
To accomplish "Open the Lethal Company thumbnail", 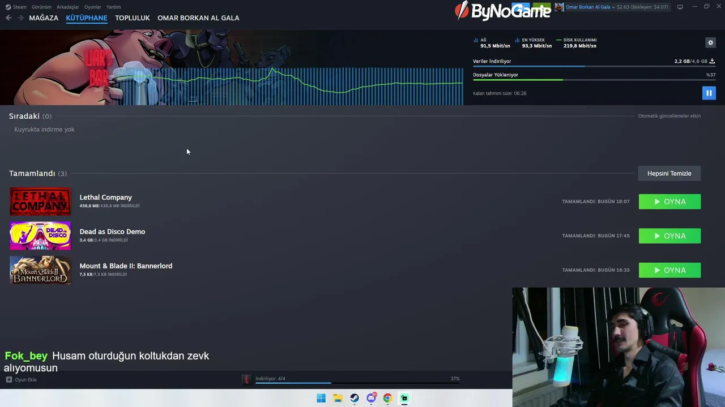I will tap(40, 201).
